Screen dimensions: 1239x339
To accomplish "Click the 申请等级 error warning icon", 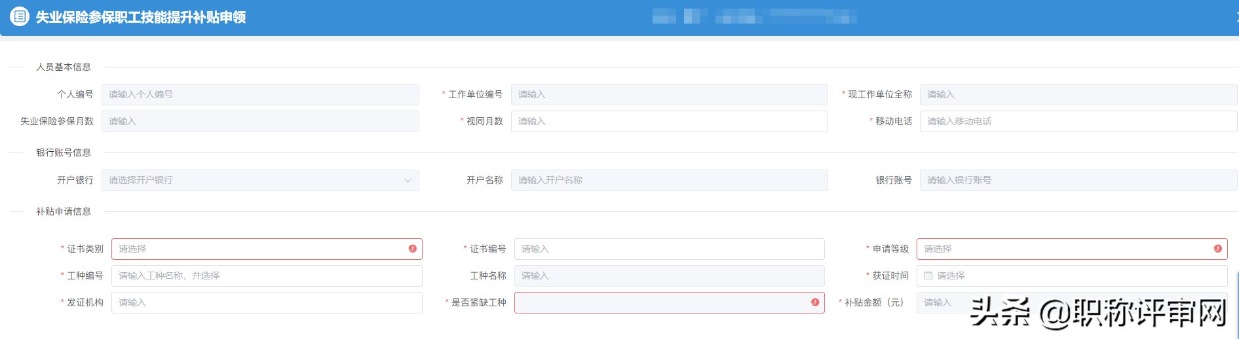I will point(1217,249).
